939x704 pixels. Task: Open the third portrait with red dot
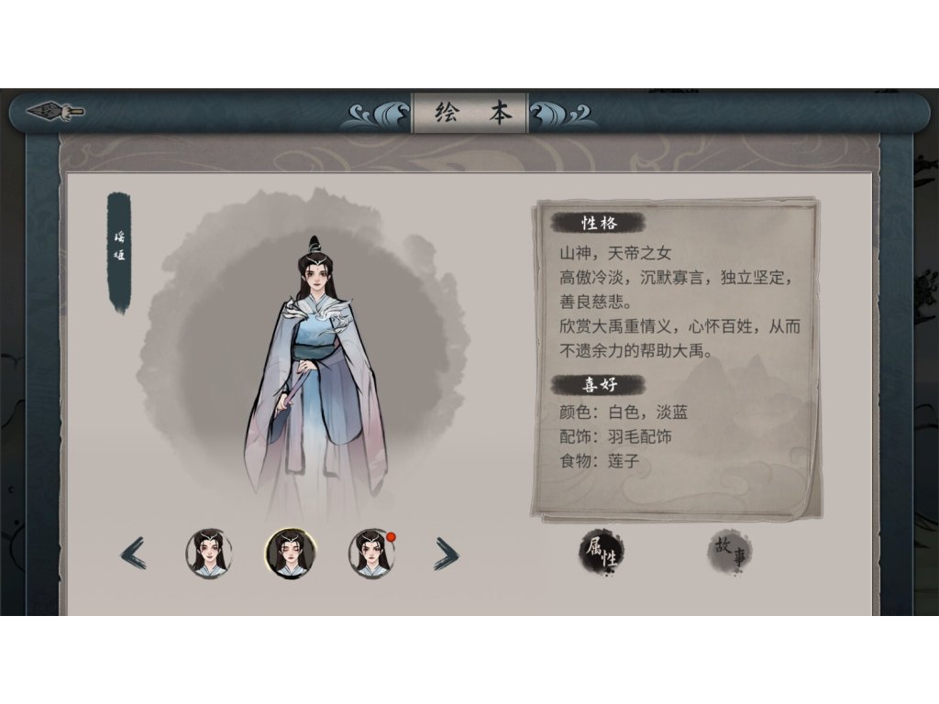tap(371, 553)
